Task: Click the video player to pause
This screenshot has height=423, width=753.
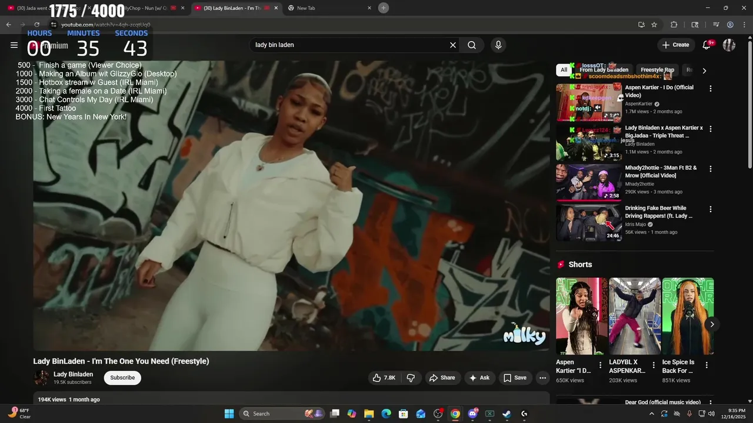Action: coord(291,206)
